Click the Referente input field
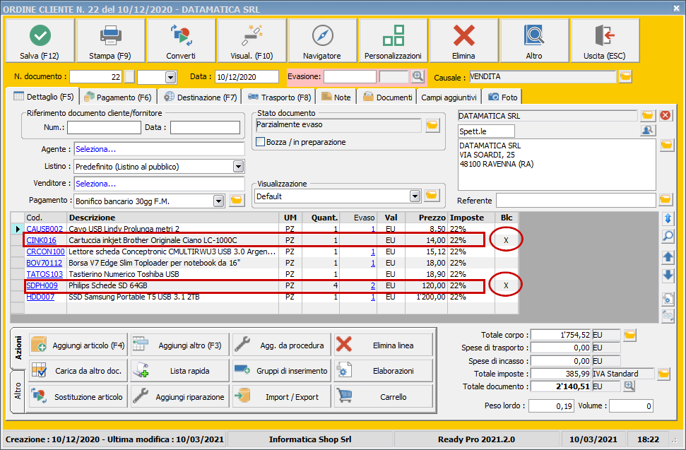The image size is (686, 450). click(x=576, y=201)
